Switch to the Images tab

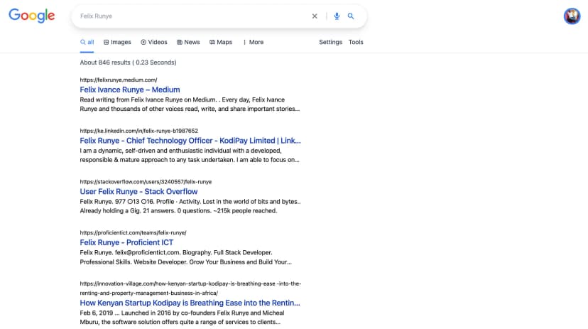click(x=117, y=42)
